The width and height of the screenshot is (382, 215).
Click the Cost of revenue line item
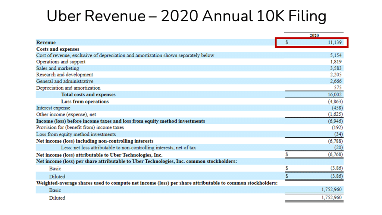click(x=125, y=55)
